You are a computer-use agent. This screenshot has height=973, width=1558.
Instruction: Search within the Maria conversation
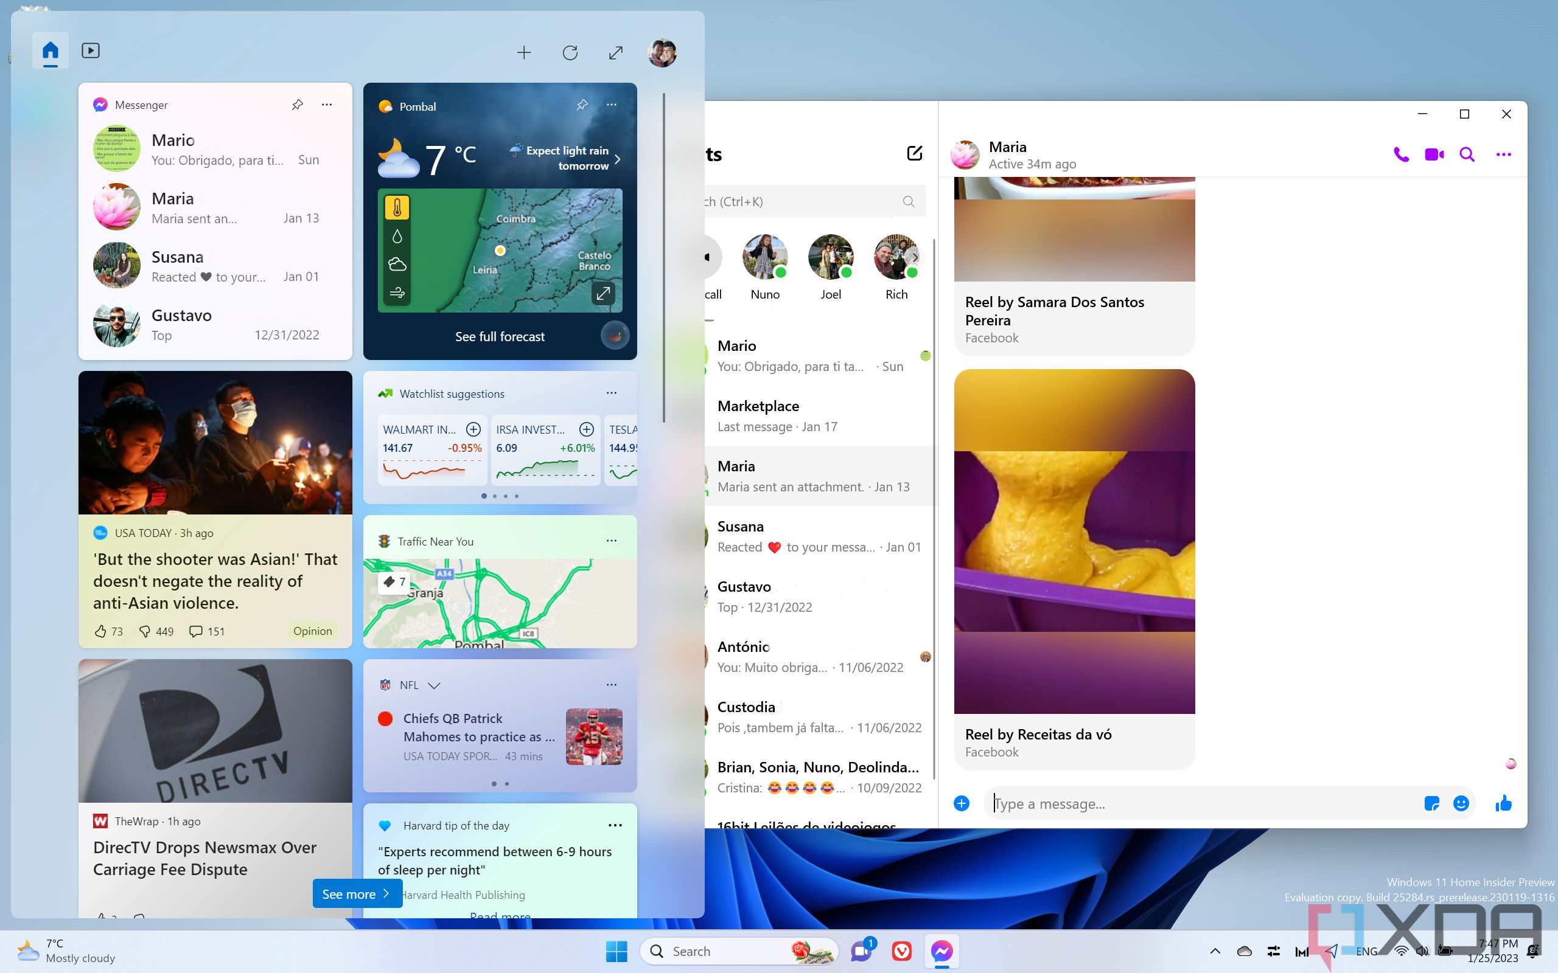pos(1466,154)
